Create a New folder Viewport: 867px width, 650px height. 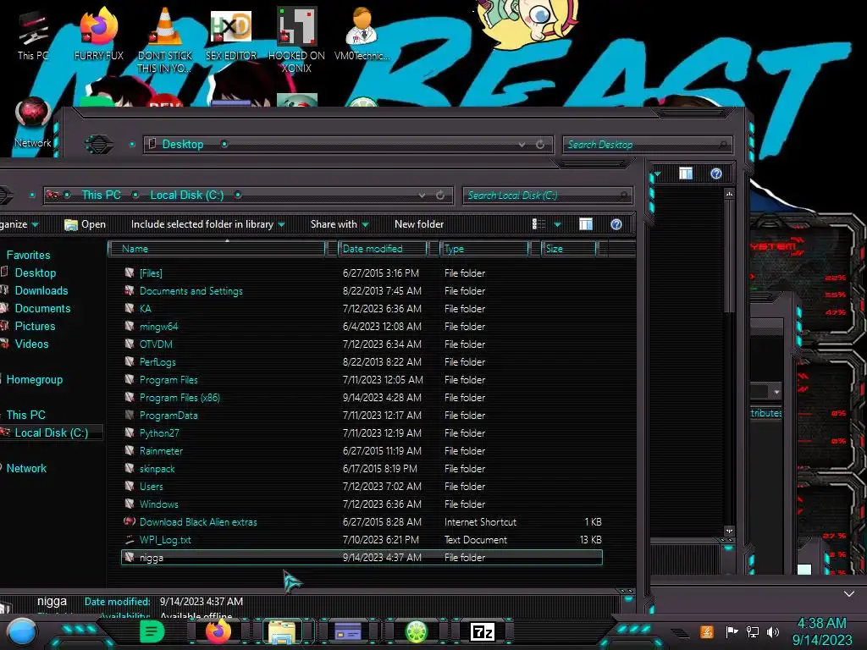(418, 223)
